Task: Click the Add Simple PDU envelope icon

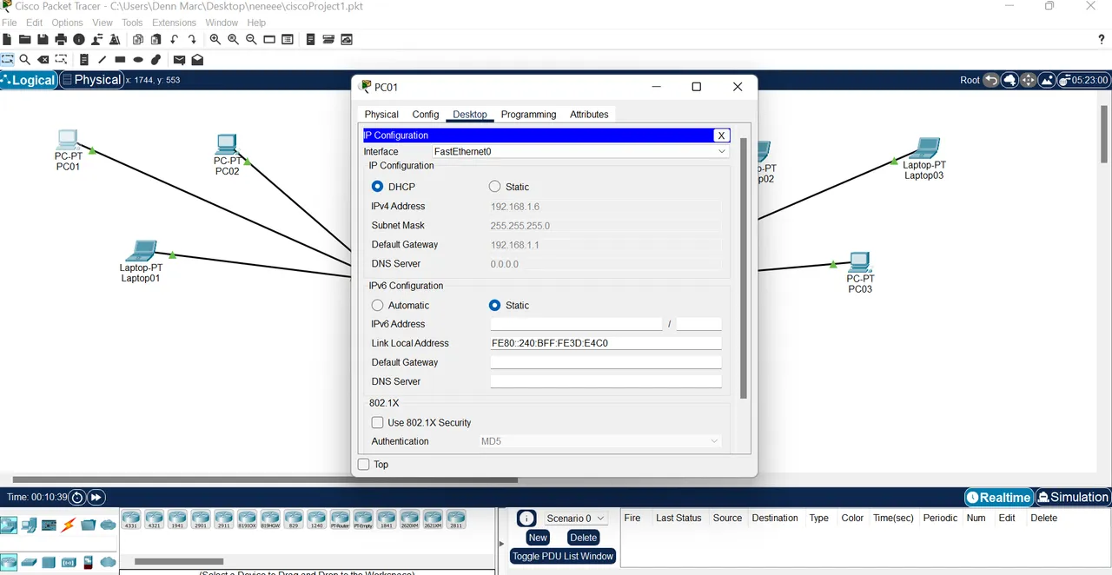Action: 179,59
